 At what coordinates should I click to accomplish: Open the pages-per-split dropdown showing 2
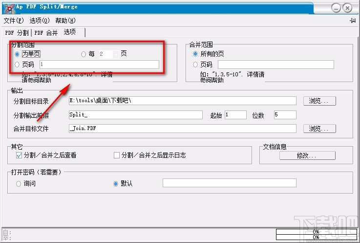click(x=116, y=54)
